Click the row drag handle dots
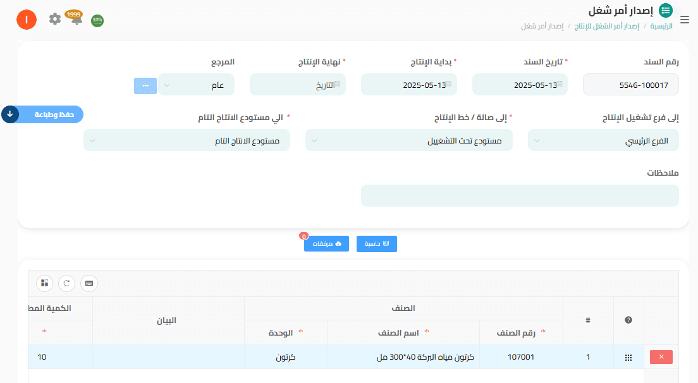 (x=628, y=358)
